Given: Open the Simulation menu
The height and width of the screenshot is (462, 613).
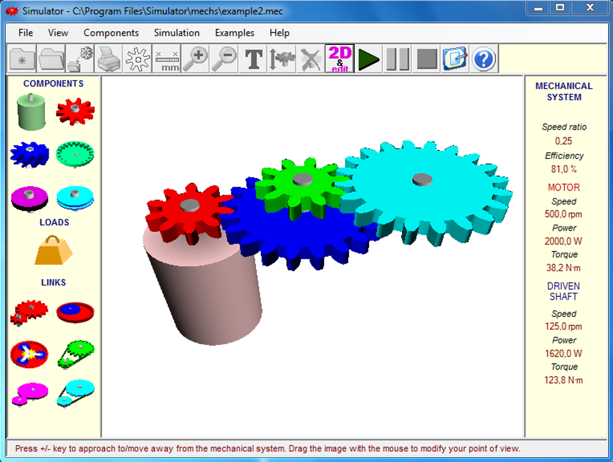Looking at the screenshot, I should [177, 33].
